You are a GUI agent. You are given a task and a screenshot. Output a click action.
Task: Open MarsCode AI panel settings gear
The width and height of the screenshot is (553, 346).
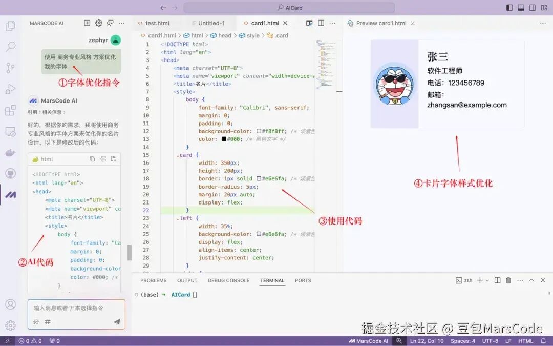[99, 23]
